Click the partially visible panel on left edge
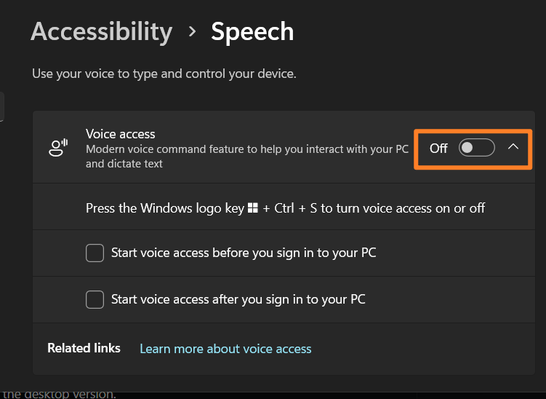The height and width of the screenshot is (399, 546). point(1,106)
